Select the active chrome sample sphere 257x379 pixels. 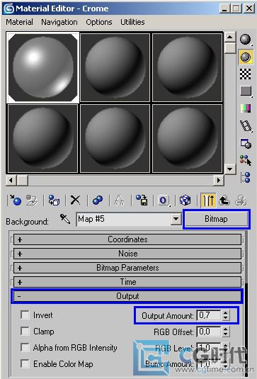(43, 67)
